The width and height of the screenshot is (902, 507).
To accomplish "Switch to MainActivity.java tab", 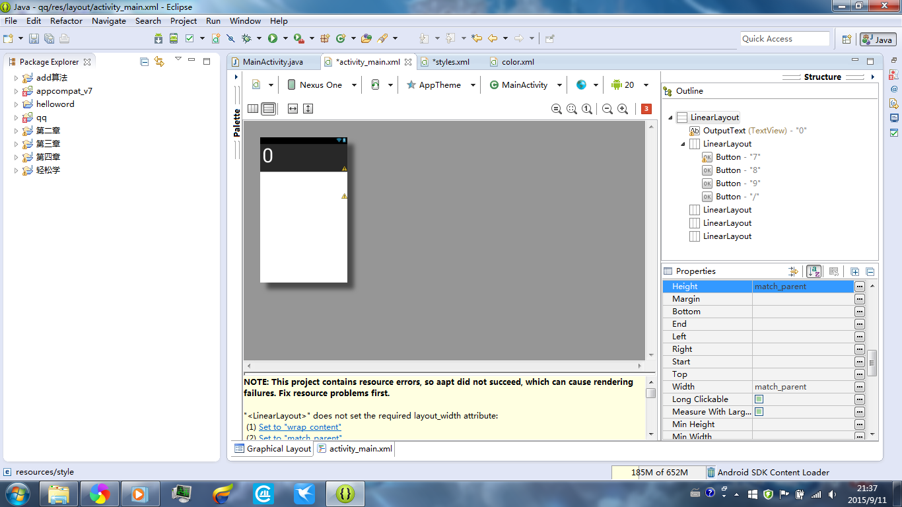I will pos(273,62).
